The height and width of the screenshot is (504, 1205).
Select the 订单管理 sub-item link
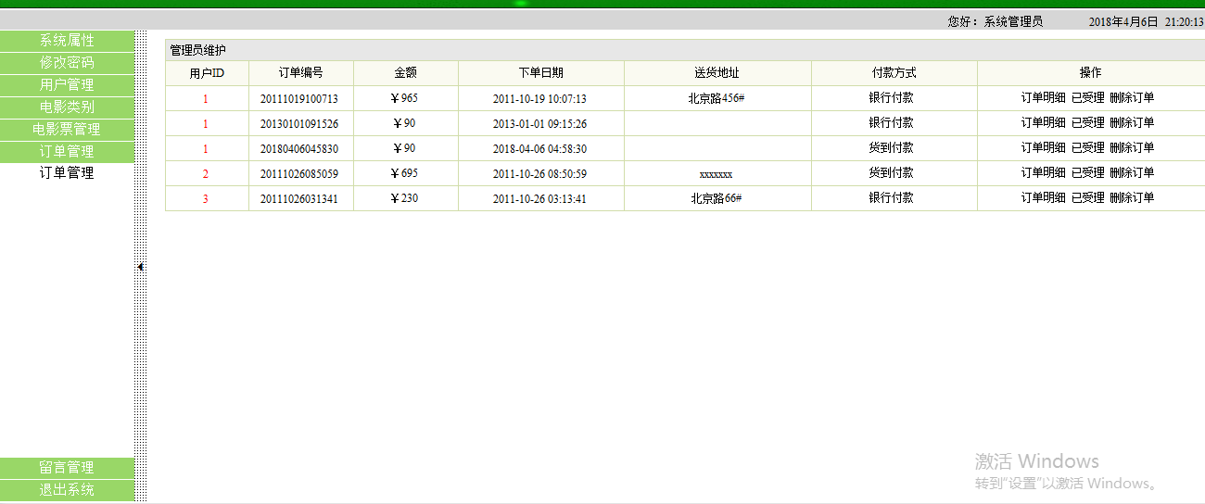[x=67, y=172]
